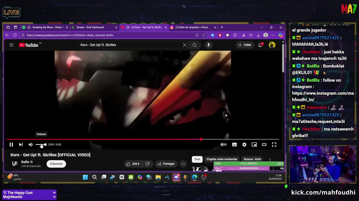Viewport: 359px width, 201px height.
Task: Select D'après votre recherche chip
Action: tap(222, 159)
